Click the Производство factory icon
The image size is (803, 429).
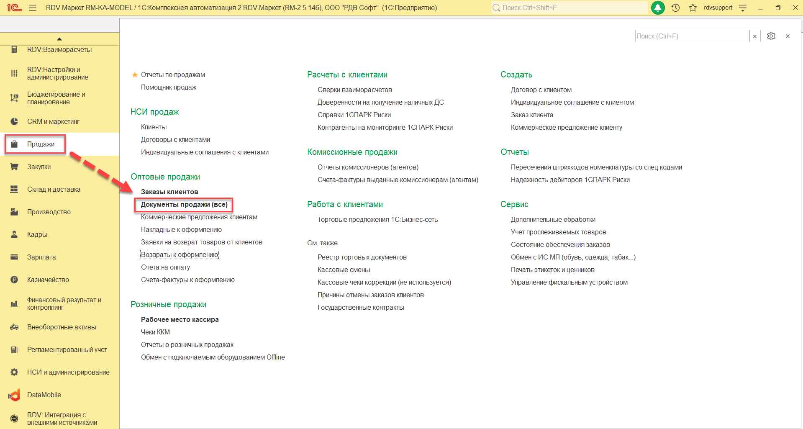coord(14,212)
